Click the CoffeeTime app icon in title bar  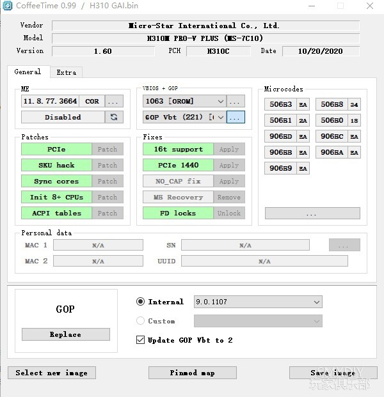(x=7, y=6)
